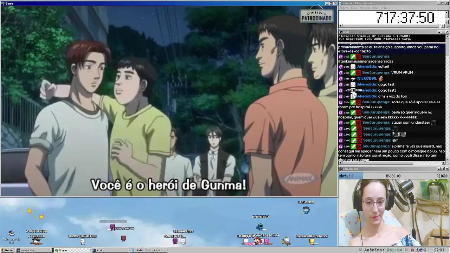
Task: Click the system tray clock 22:01
Action: click(x=439, y=250)
